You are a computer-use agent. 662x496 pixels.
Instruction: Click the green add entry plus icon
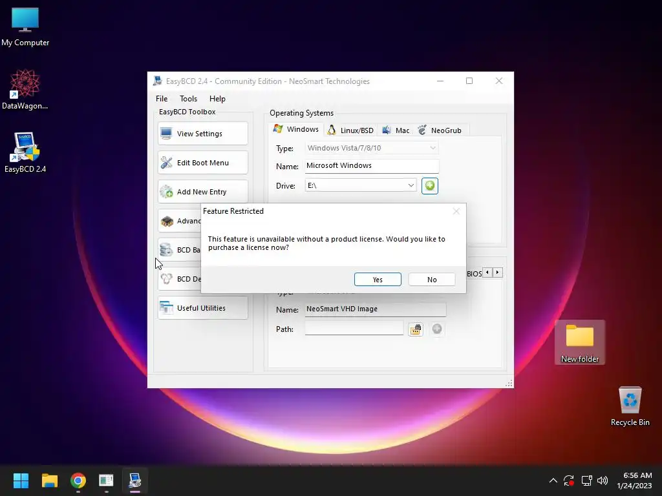point(430,185)
